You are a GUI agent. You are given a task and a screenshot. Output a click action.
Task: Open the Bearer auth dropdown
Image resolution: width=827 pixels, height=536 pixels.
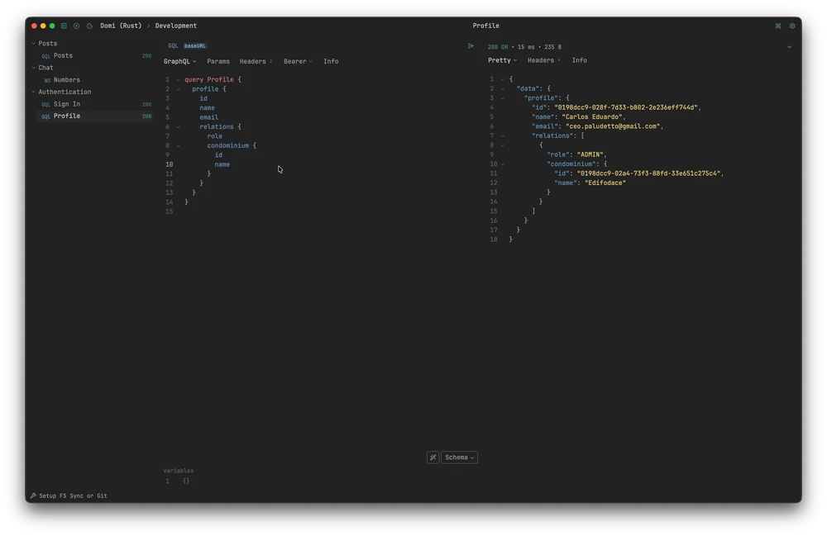298,62
